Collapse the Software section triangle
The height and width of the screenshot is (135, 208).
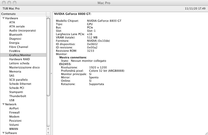pyautogui.click(x=4, y=133)
